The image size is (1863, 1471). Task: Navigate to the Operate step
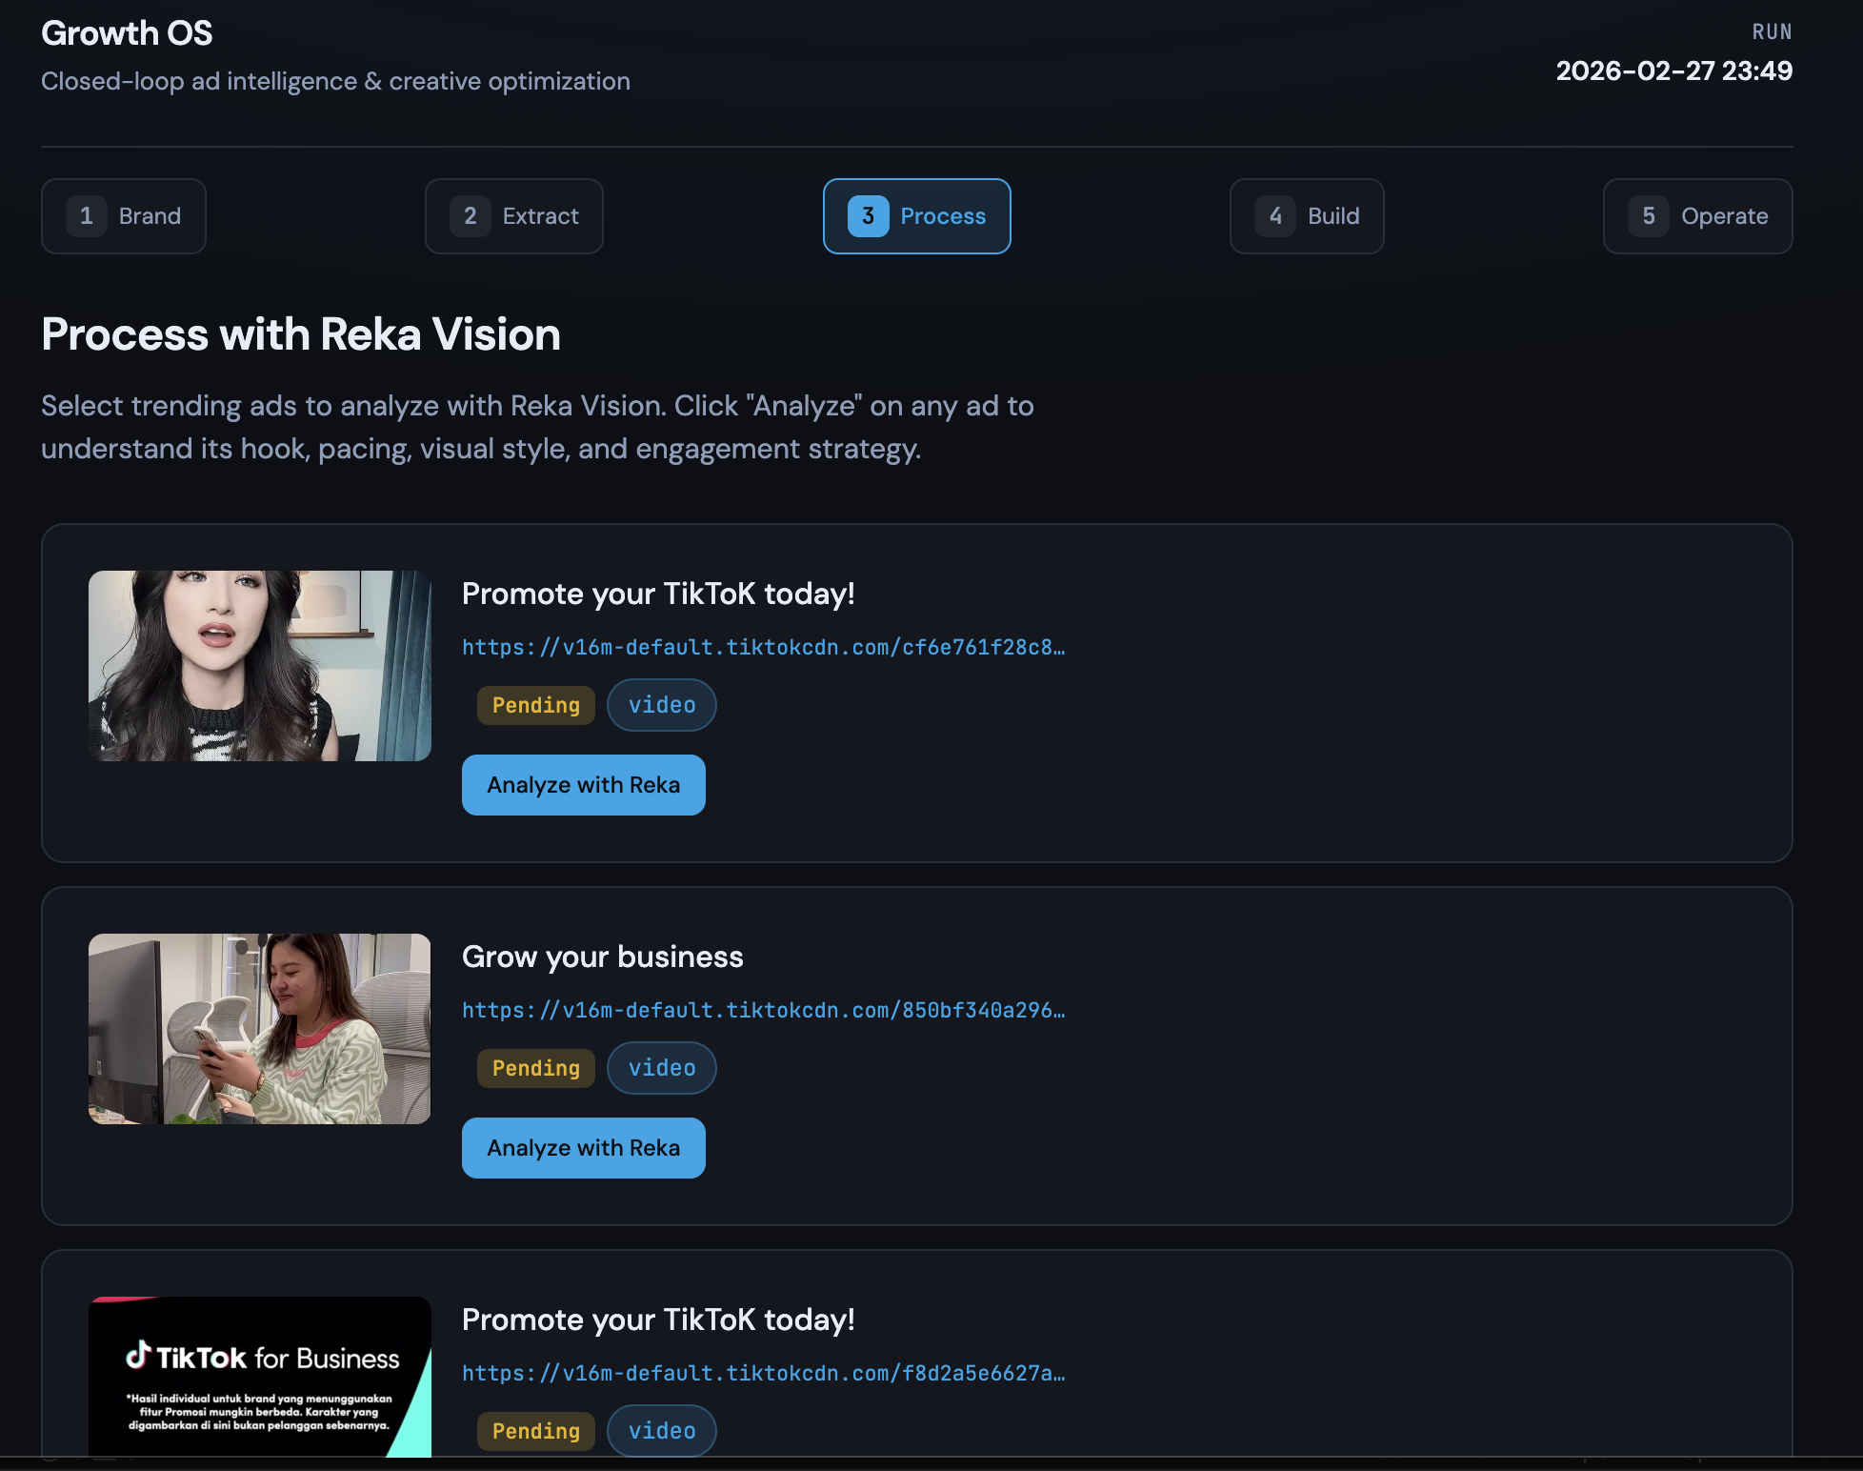1698,216
